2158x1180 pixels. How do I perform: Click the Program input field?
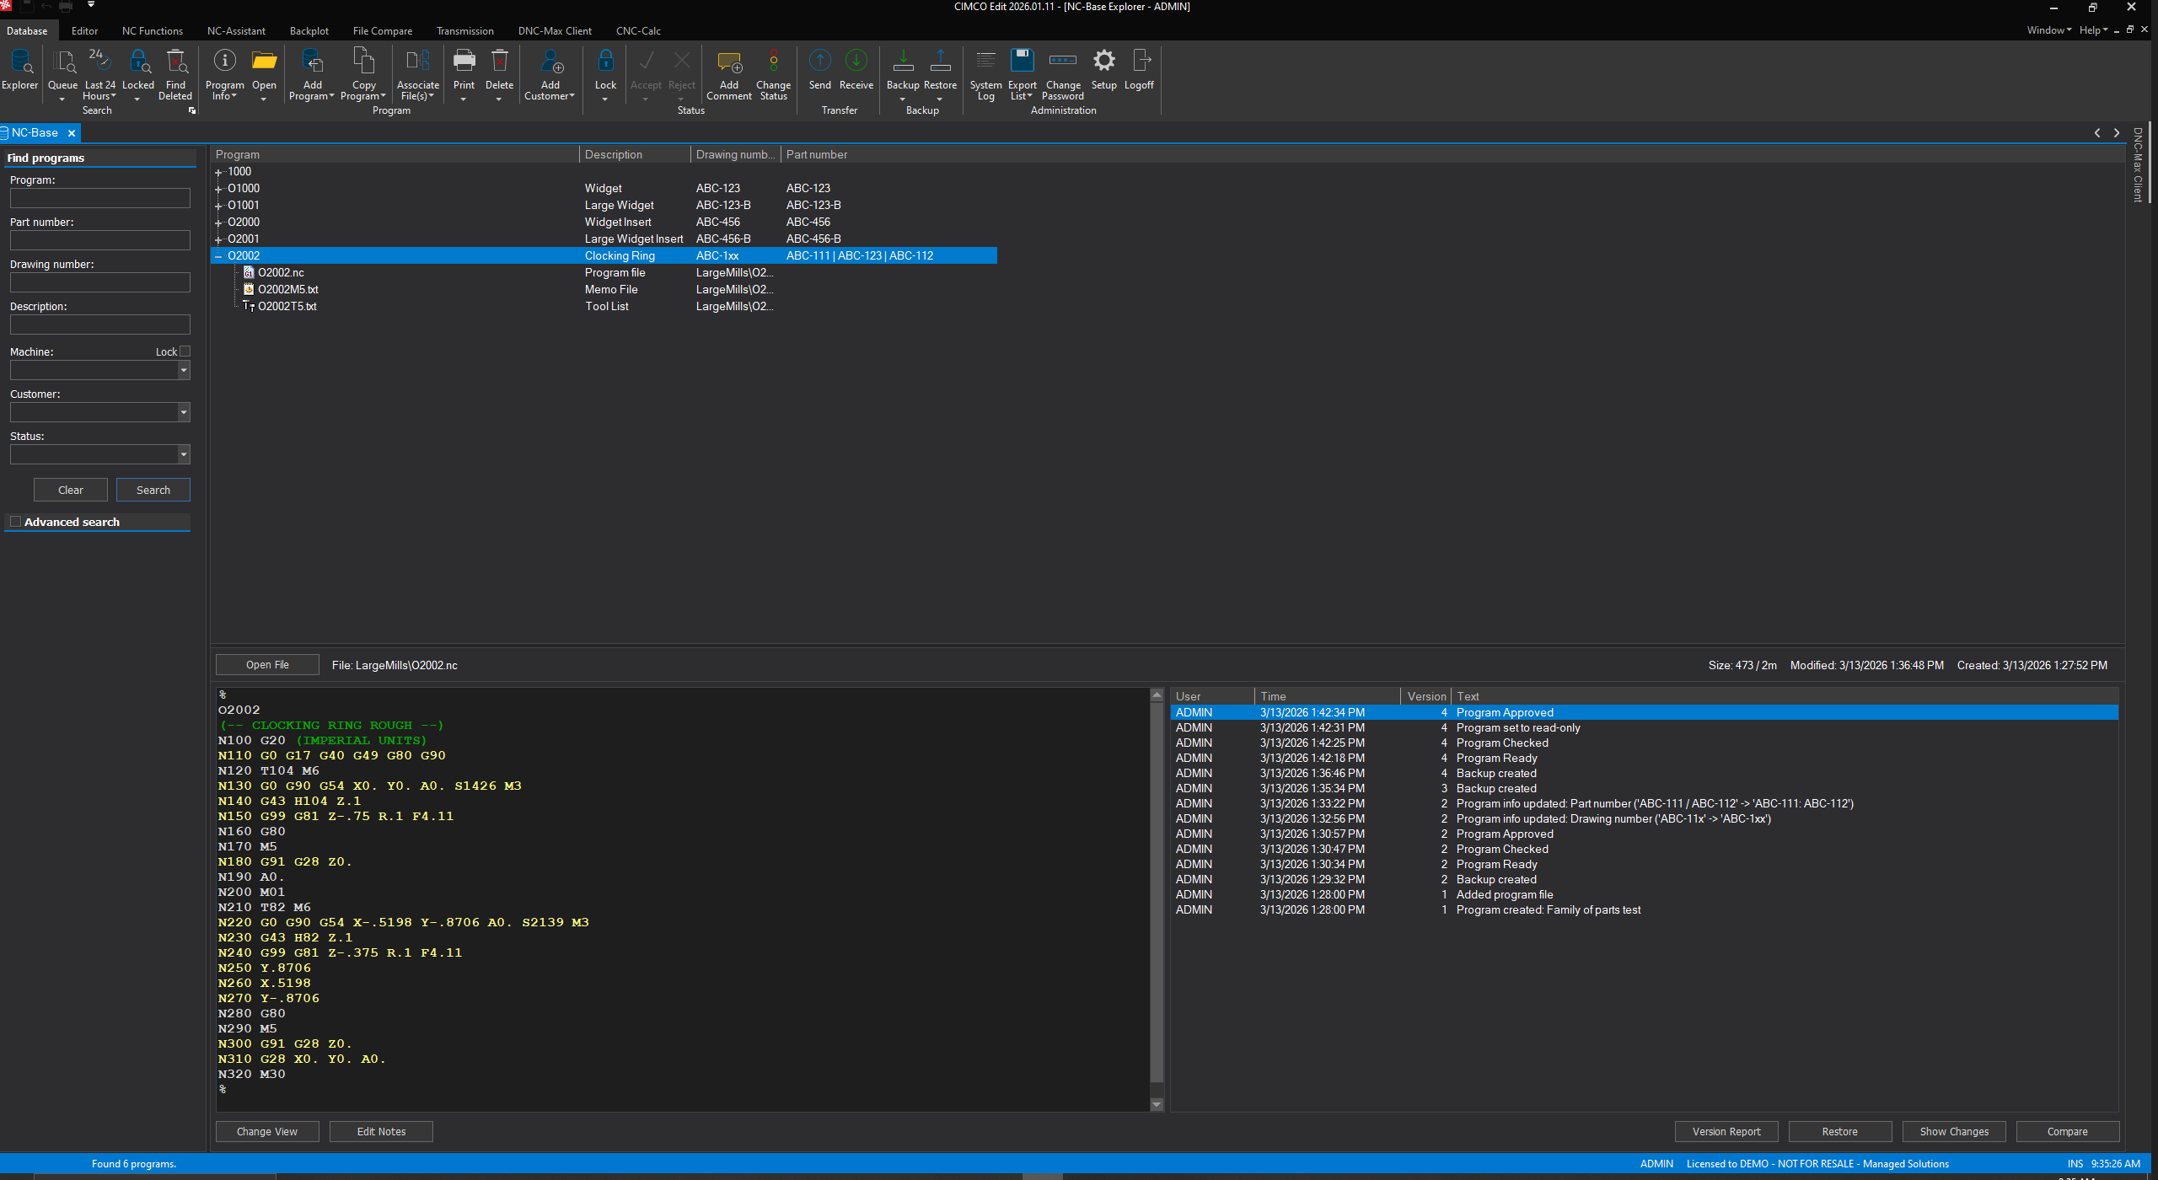click(x=100, y=198)
